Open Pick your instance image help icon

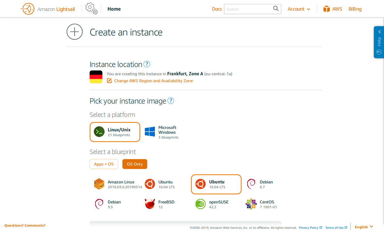171,101
